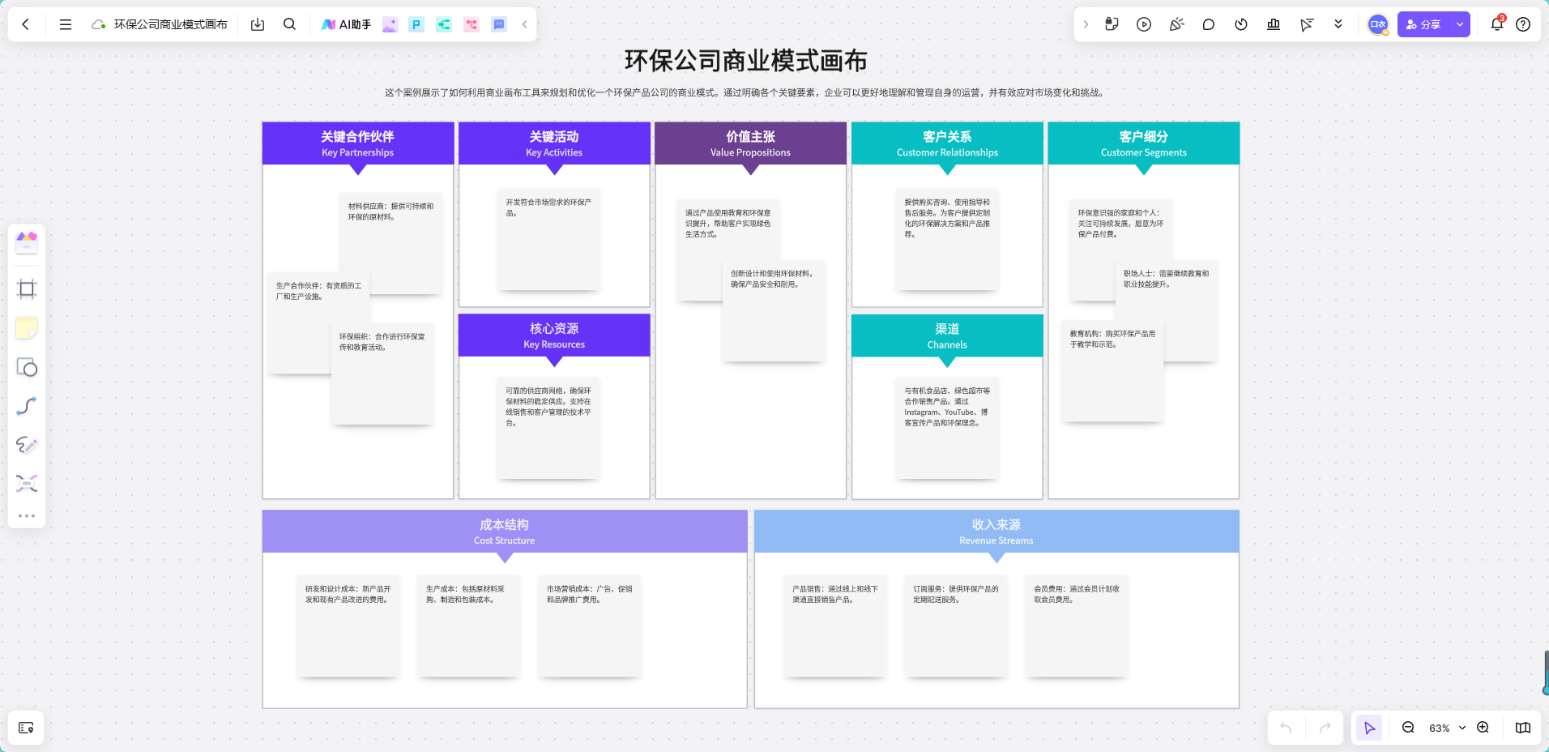
Task: Select the 职场人士 sticky note
Action: pos(1167,310)
